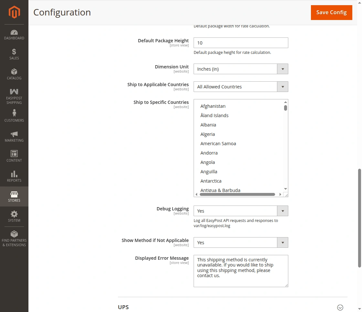Image resolution: width=362 pixels, height=312 pixels.
Task: Open the Show Method if Not Applicable dropdown
Action: click(241, 242)
